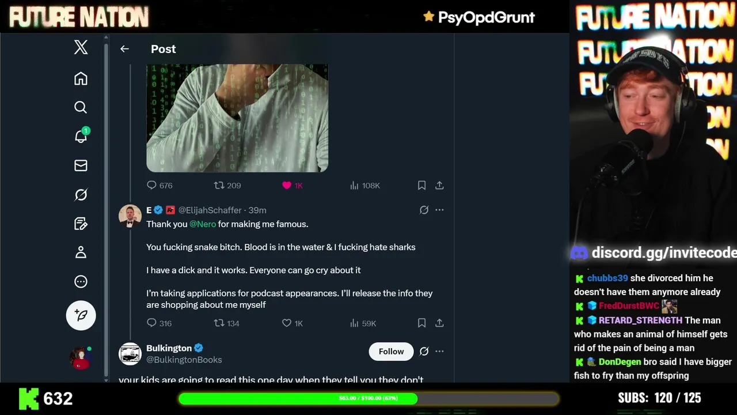Screen dimensions: 737x415
Task: Open more options on ElijahSchaffer post
Action: 439,210
